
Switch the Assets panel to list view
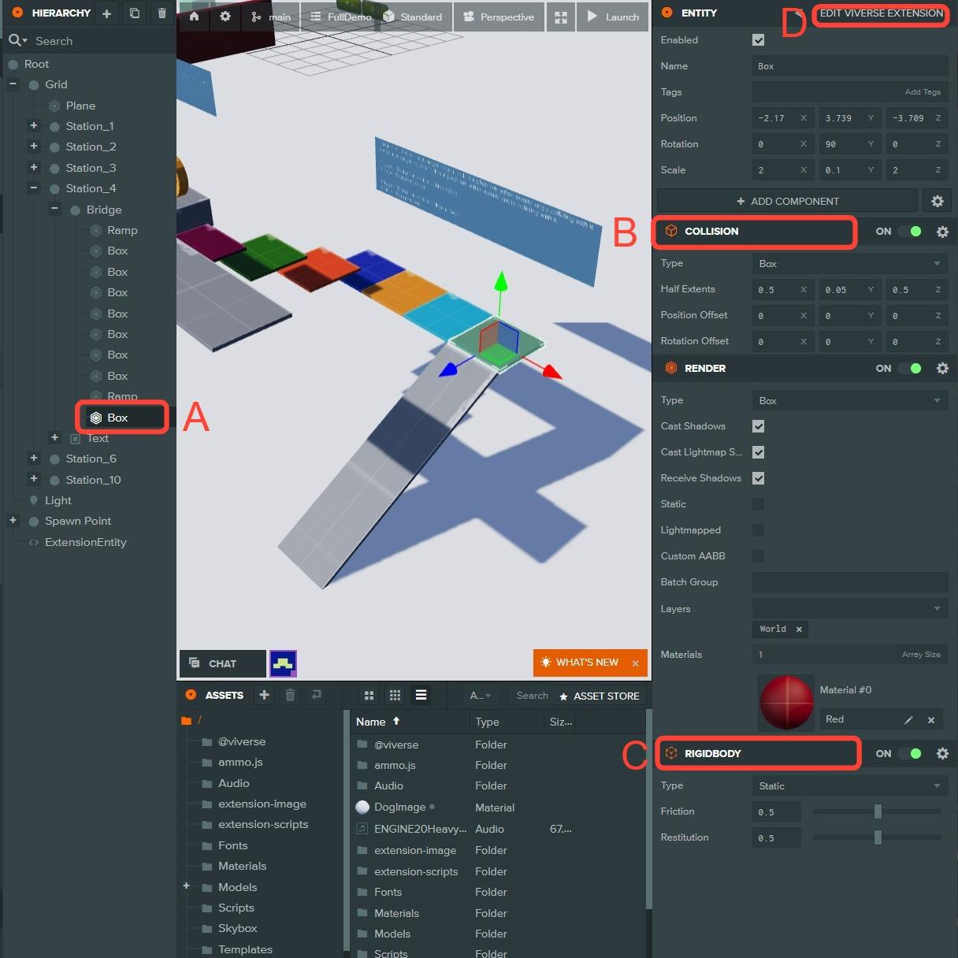(421, 695)
